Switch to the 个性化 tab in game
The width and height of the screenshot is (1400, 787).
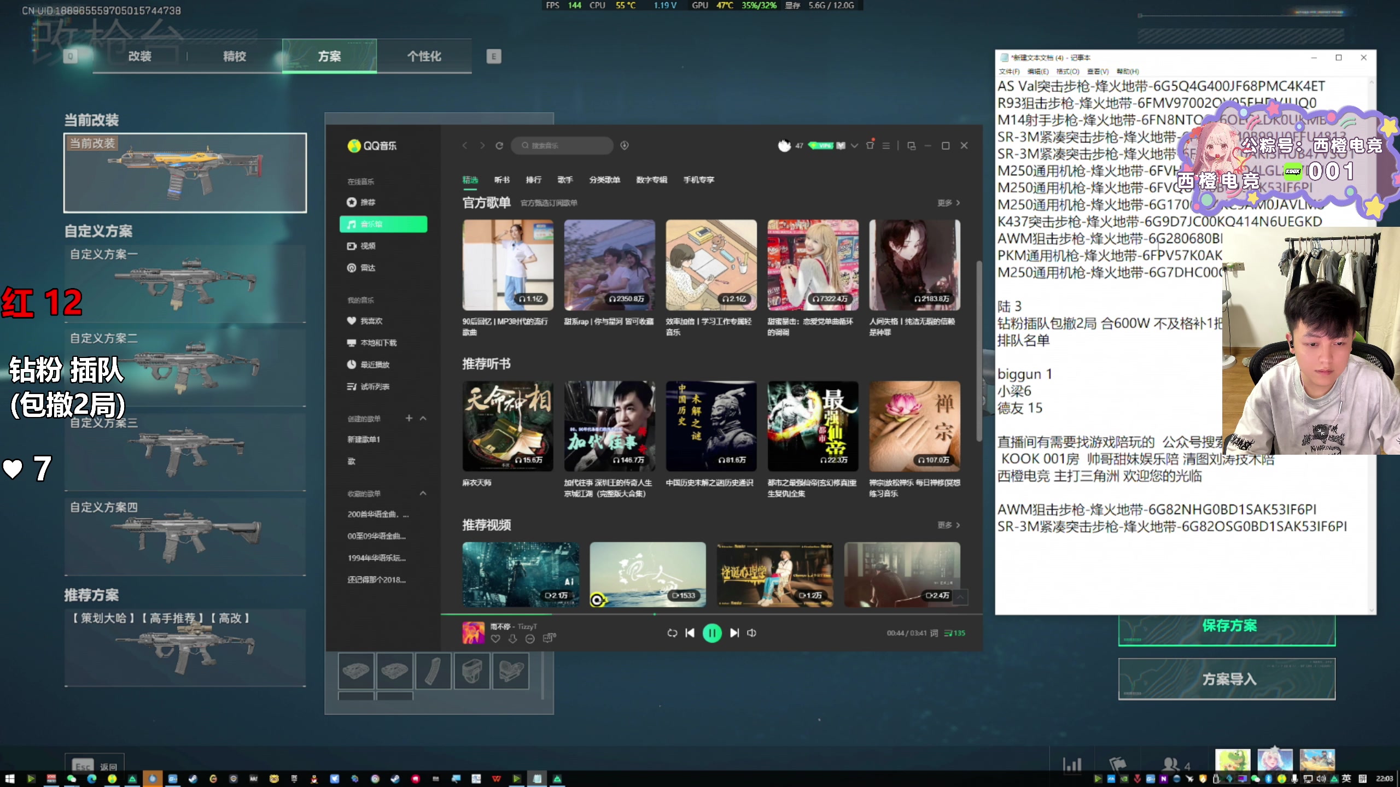(424, 56)
